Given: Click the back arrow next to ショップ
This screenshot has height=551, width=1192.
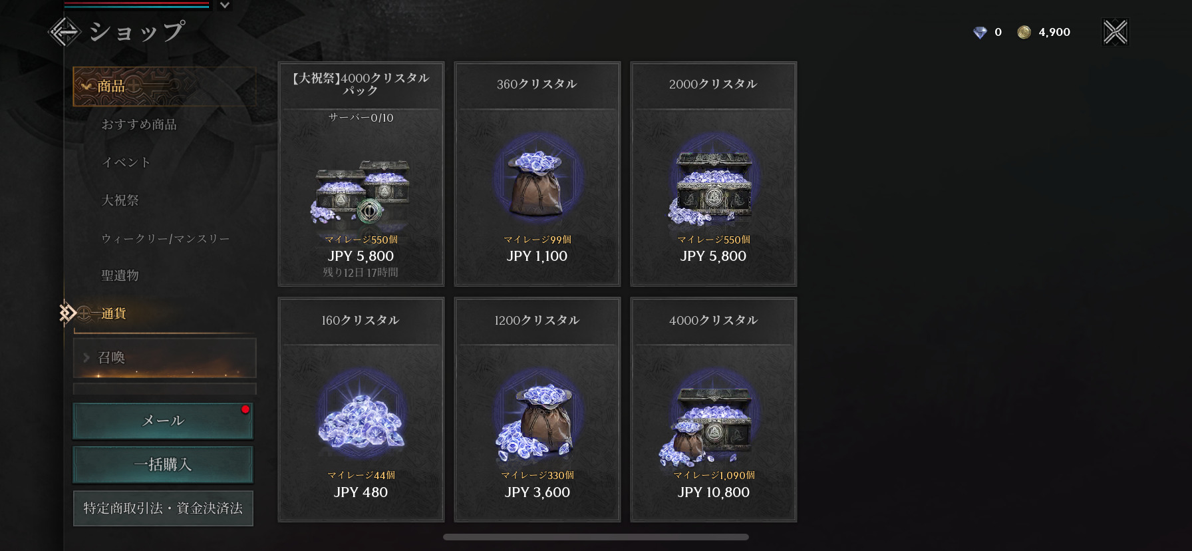Looking at the screenshot, I should (65, 32).
